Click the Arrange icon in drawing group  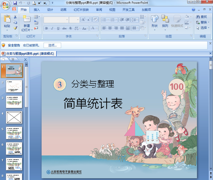[165, 19]
